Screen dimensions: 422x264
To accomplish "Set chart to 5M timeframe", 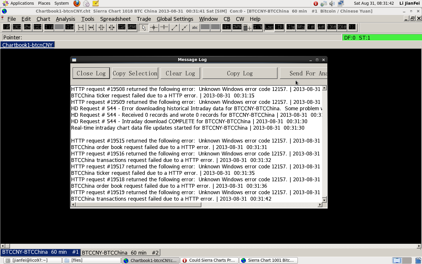I will pyautogui.click(x=321, y=27).
